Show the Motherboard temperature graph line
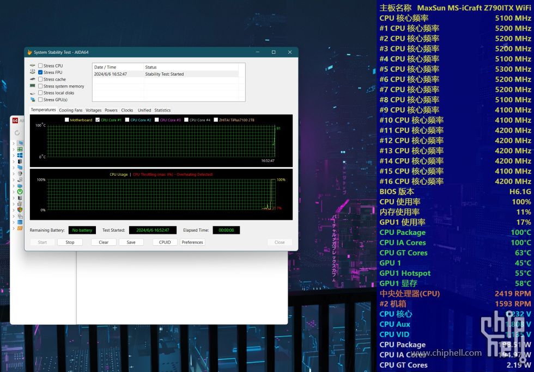 (66, 120)
